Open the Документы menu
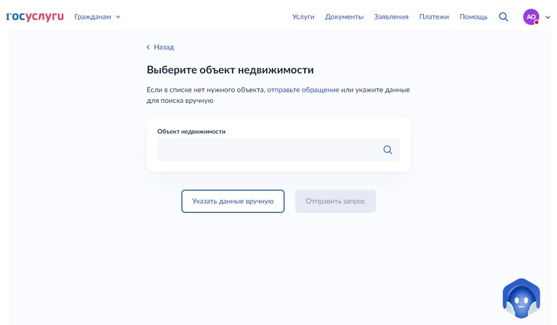557x325 pixels. (x=344, y=17)
